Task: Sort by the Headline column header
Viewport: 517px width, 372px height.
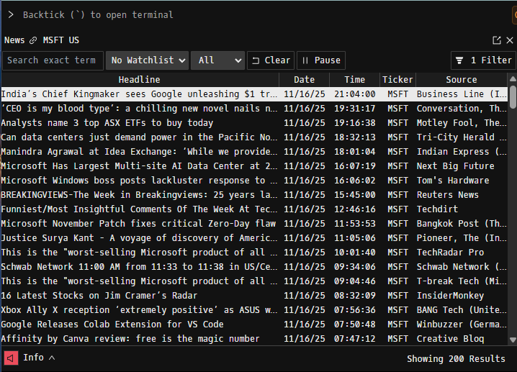Action: (x=140, y=80)
